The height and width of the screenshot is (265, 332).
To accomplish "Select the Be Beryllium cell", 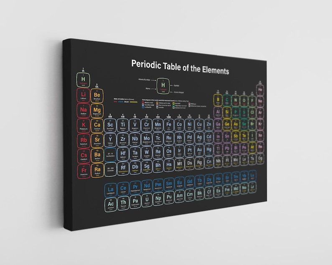I will (x=97, y=96).
